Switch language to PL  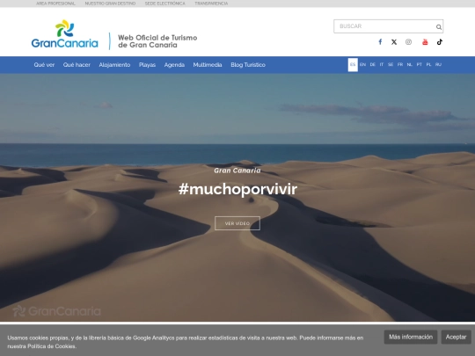(428, 65)
